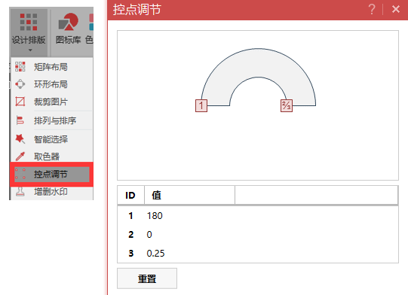Click the 排列与排序 align icon
Image resolution: width=408 pixels, height=295 pixels.
click(20, 120)
